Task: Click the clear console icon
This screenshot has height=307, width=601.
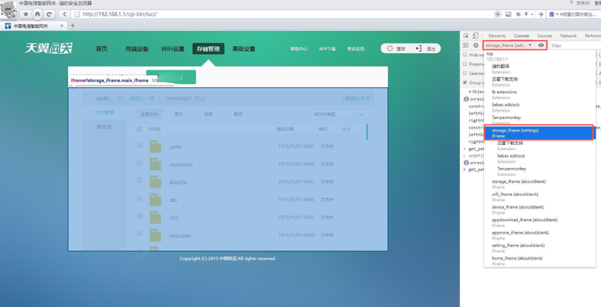Action: coord(475,45)
